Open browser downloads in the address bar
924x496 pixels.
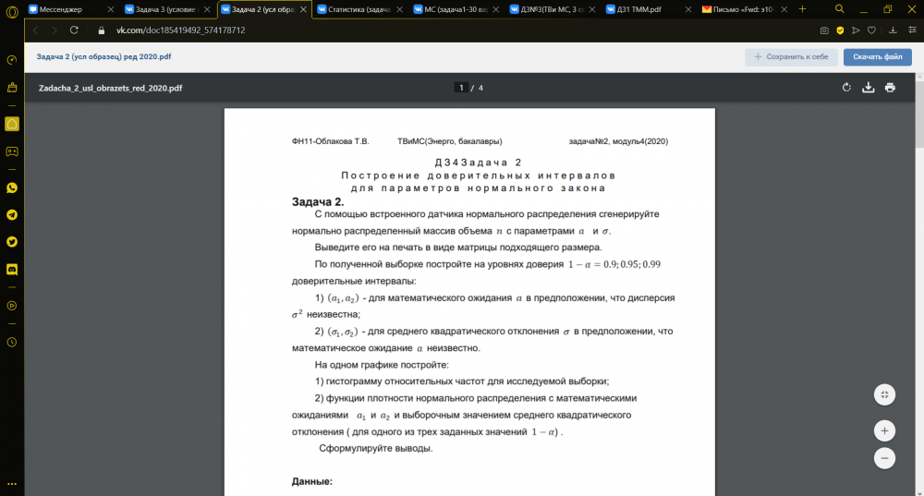[x=893, y=30]
